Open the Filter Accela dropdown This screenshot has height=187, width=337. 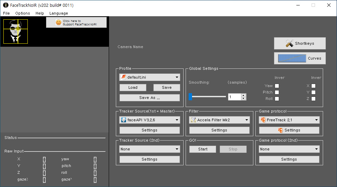pos(219,120)
